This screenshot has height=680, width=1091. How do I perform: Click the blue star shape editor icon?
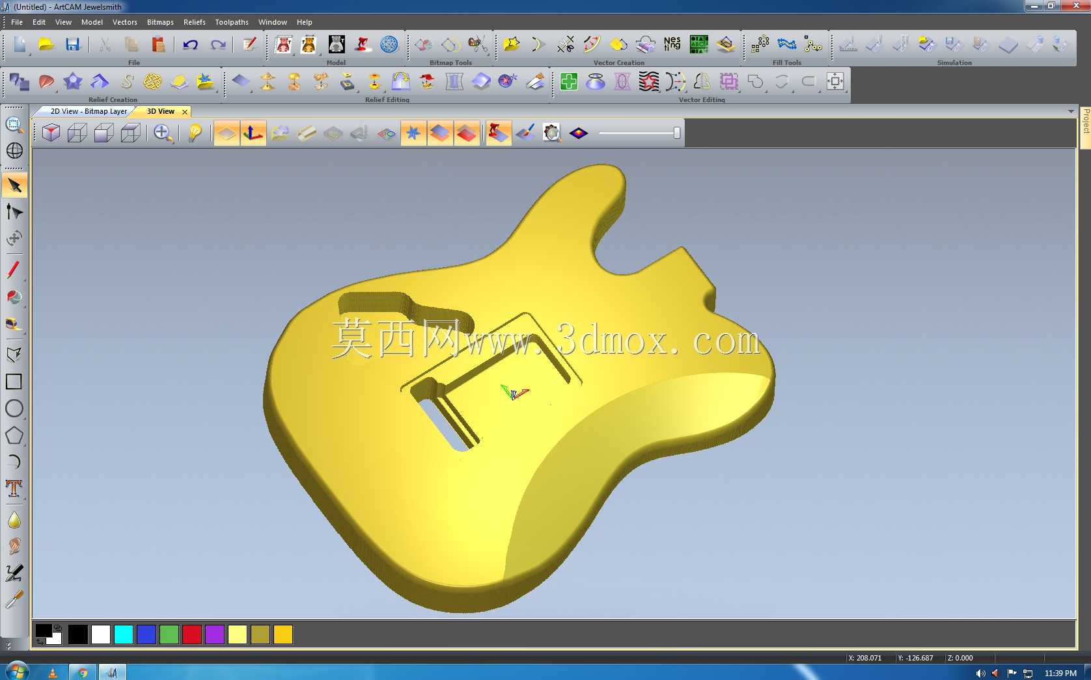coord(73,81)
